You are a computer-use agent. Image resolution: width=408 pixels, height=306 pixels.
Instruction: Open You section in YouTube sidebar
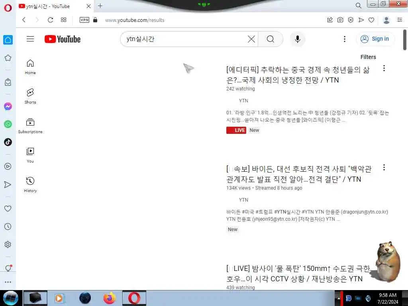[30, 155]
